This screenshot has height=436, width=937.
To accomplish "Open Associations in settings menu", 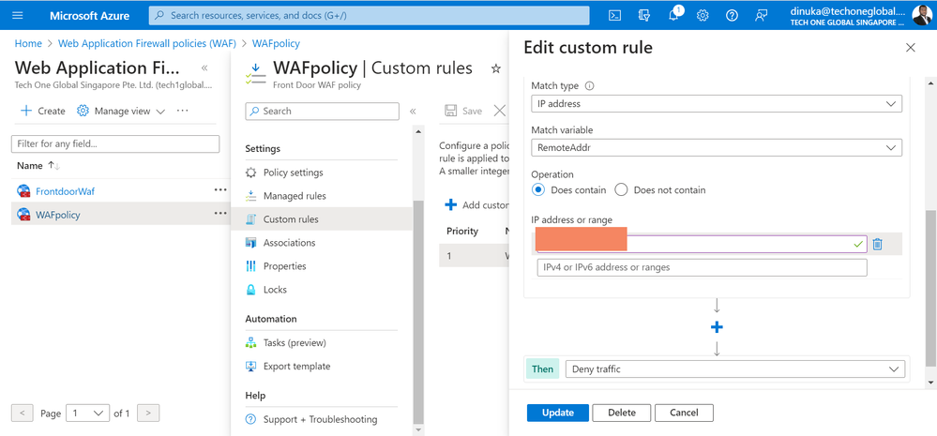I will (x=289, y=243).
